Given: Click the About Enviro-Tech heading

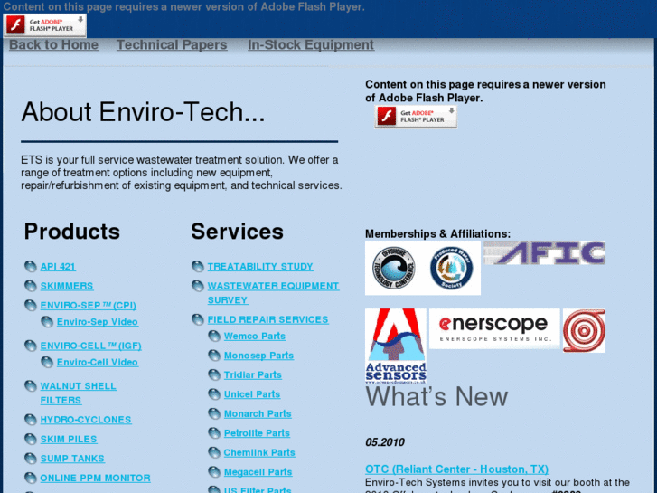Looking at the screenshot, I should click(x=143, y=112).
